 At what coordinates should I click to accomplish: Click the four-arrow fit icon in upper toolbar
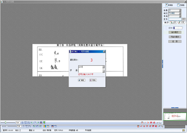coord(22,123)
